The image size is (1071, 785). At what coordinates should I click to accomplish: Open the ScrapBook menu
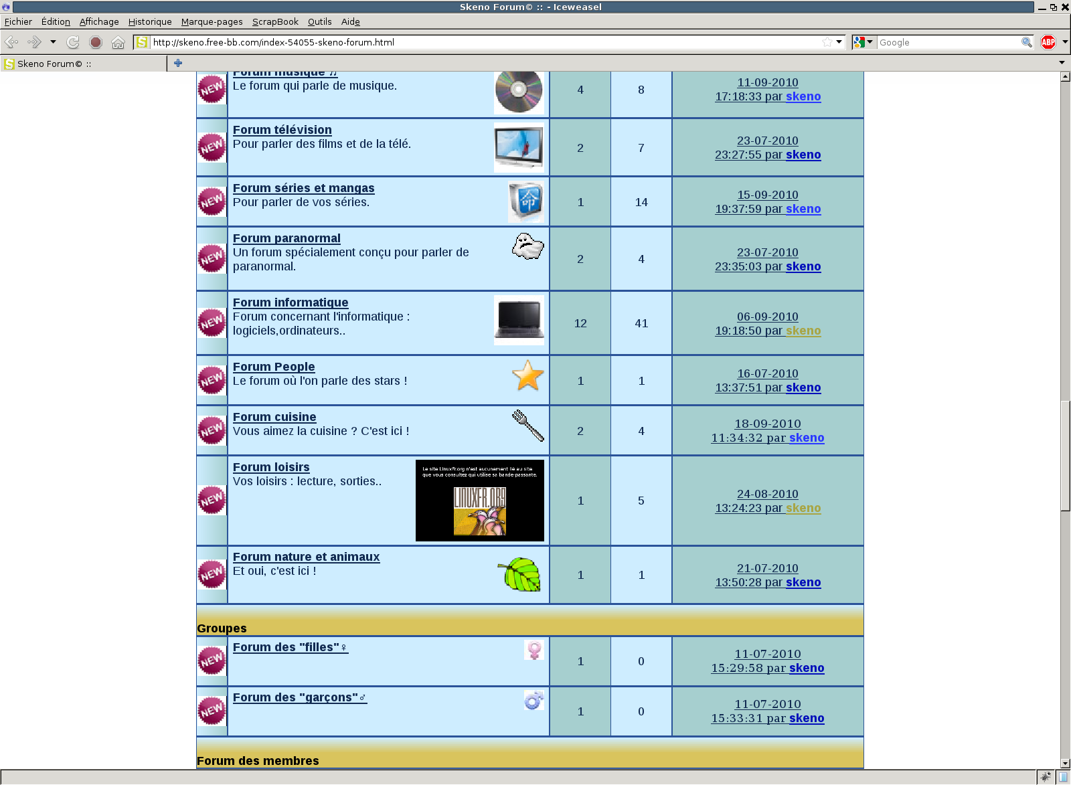pyautogui.click(x=275, y=21)
